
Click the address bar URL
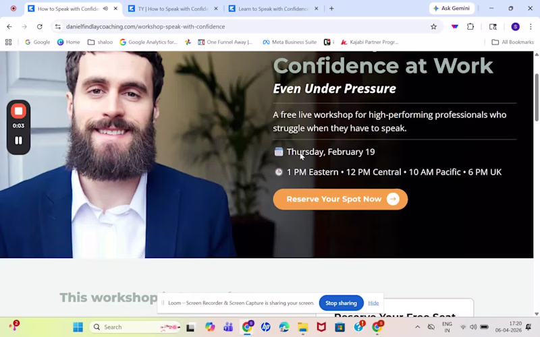[x=145, y=26]
